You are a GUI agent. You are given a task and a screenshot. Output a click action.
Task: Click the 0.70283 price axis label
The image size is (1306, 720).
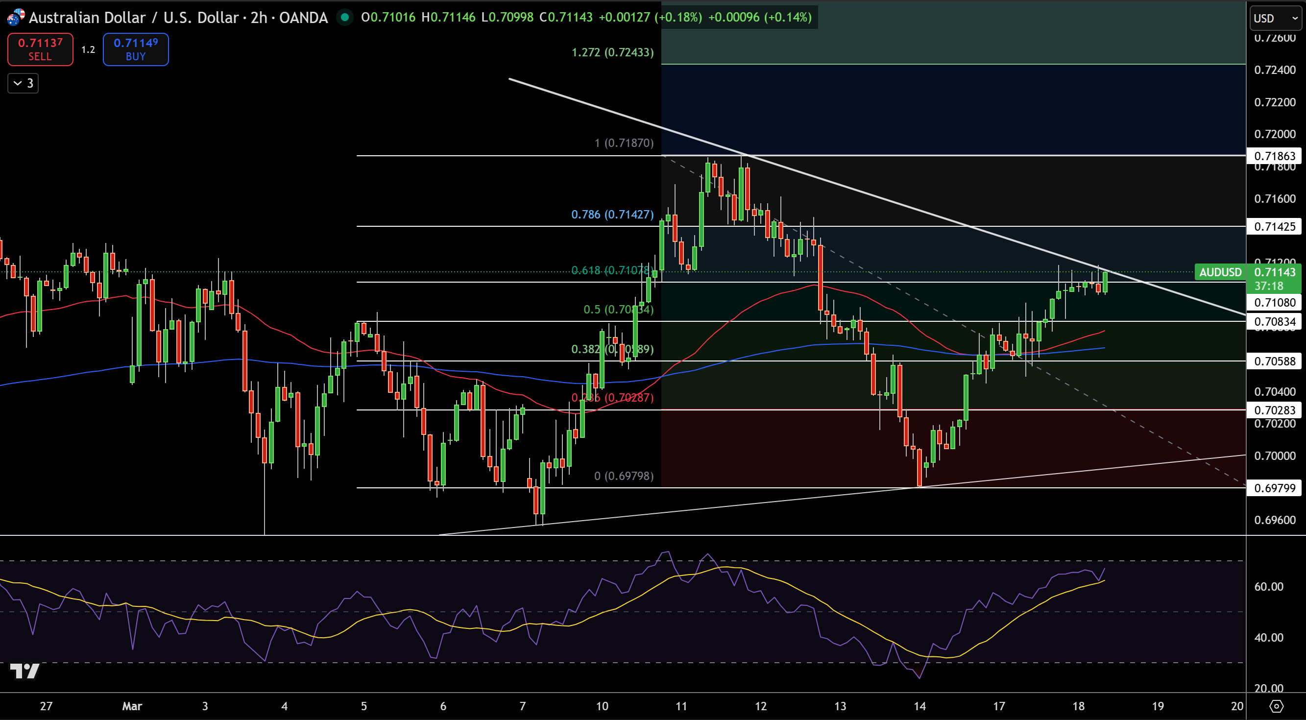coord(1275,409)
